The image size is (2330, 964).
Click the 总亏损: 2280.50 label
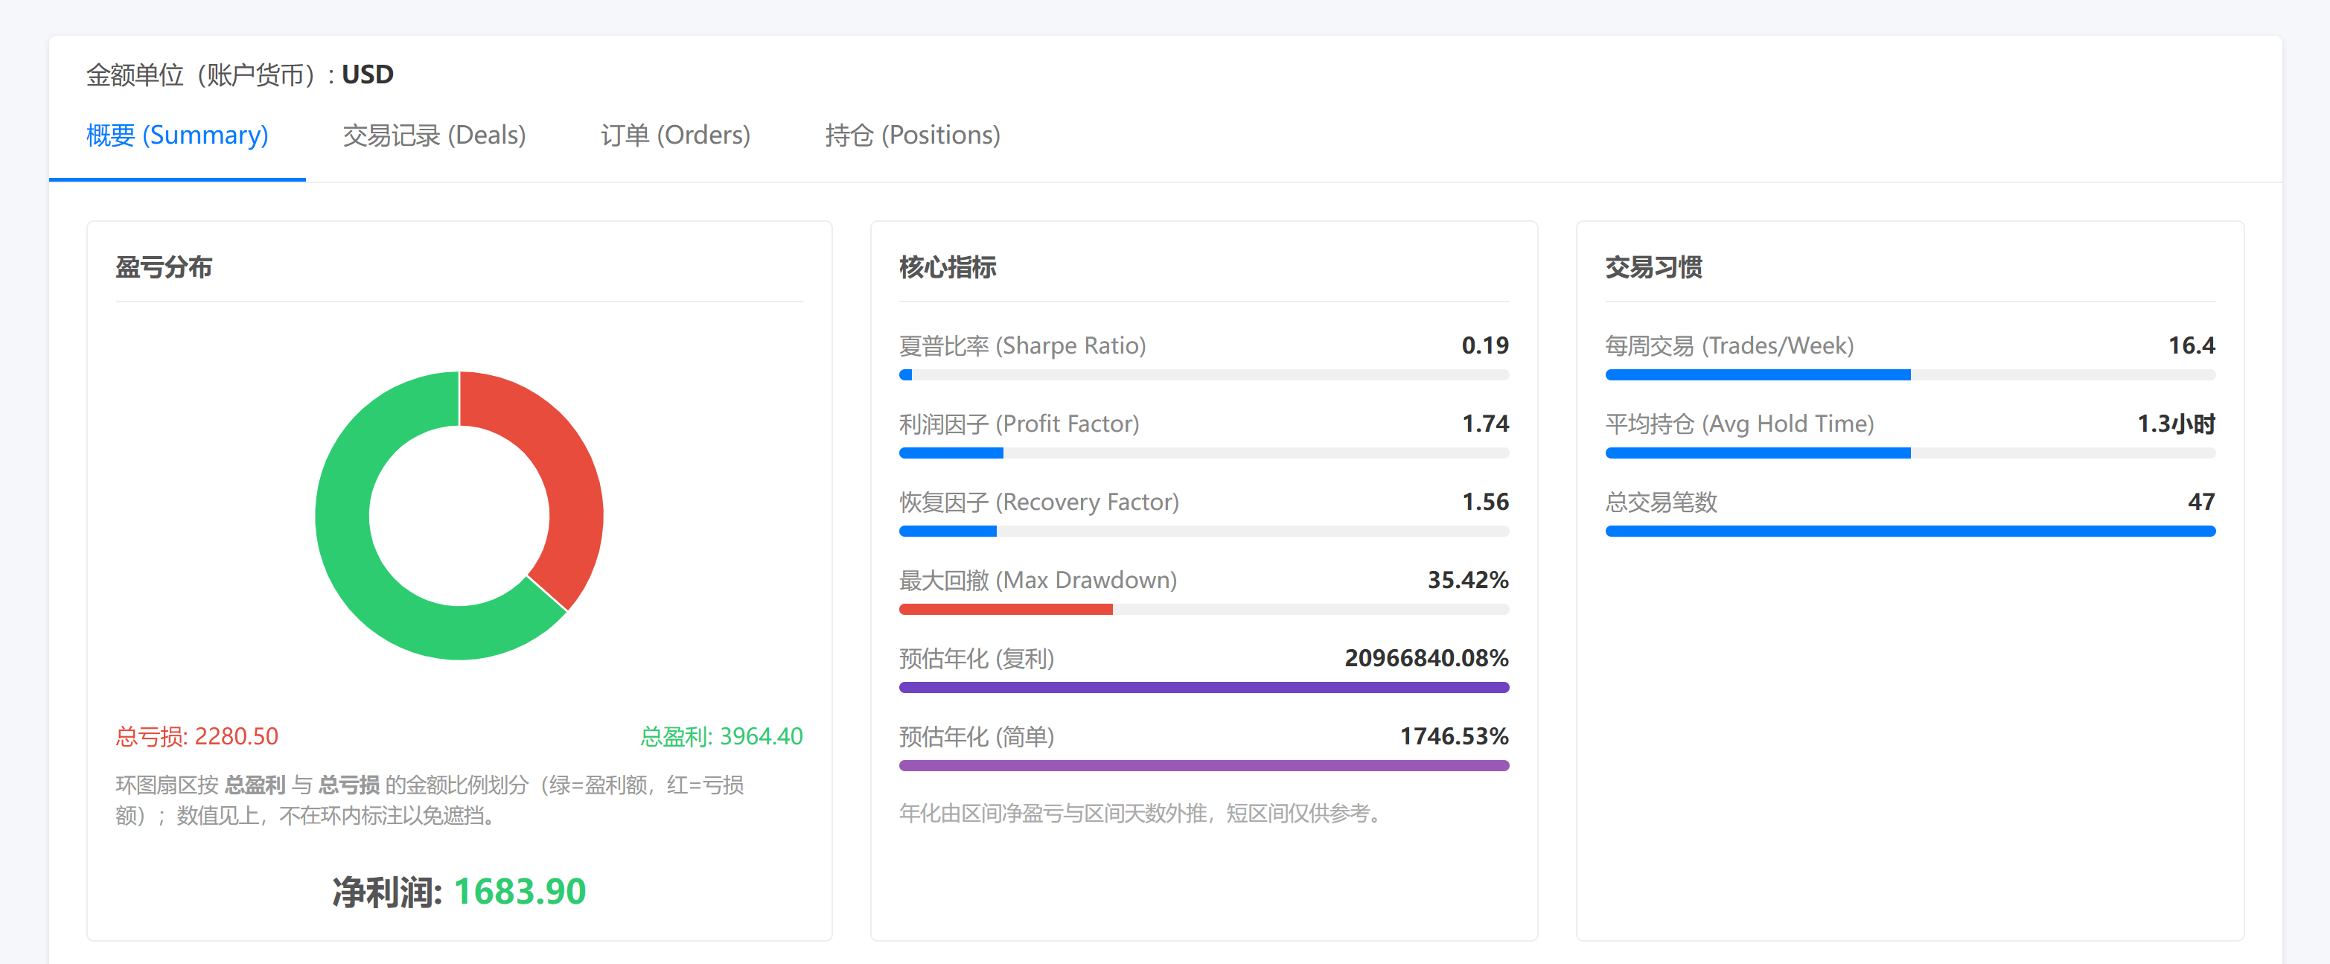[x=197, y=736]
